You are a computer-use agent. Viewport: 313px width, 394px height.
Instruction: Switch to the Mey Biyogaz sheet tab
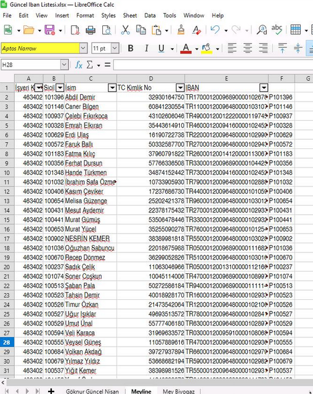click(179, 392)
